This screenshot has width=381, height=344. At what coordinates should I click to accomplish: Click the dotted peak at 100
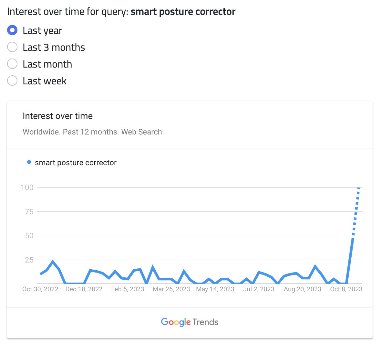(359, 188)
